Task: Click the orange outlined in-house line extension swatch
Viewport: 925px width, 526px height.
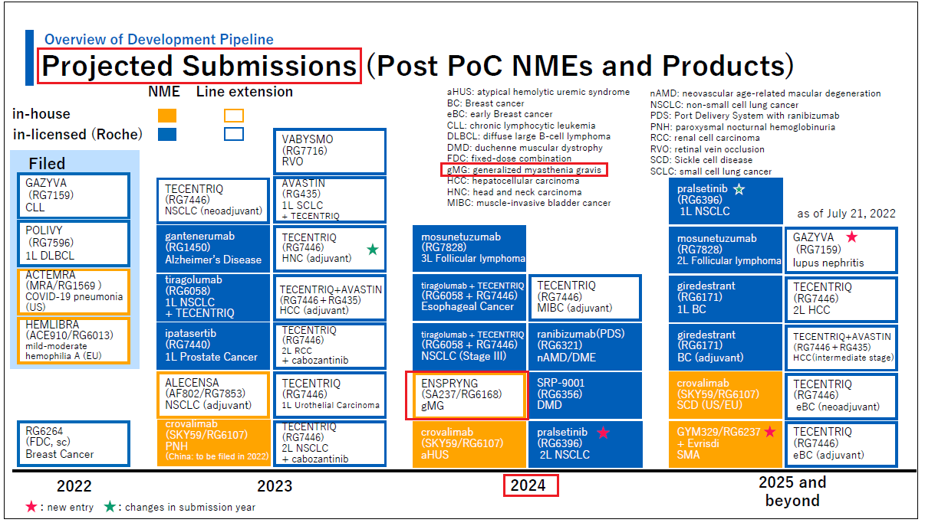Action: [234, 116]
